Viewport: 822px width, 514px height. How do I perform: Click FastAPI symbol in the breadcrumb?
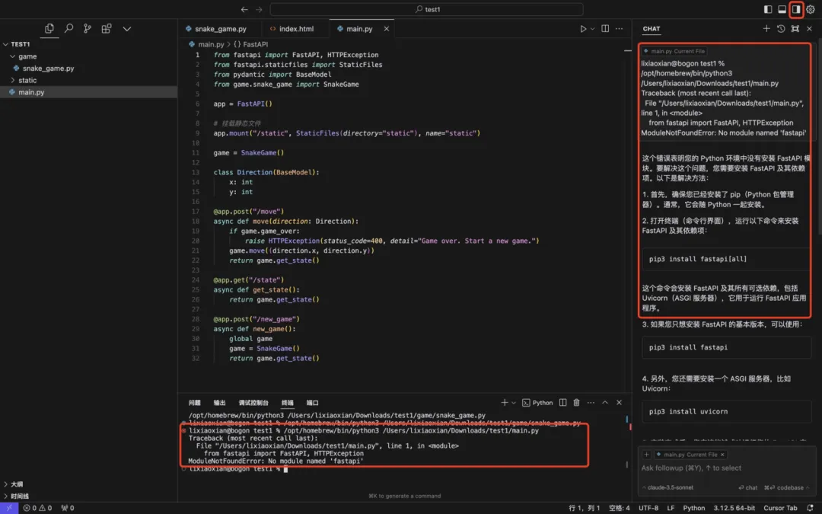tap(255, 45)
